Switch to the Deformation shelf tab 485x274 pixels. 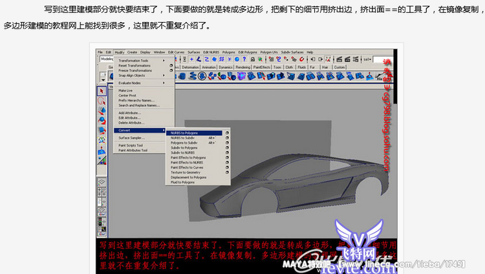(x=190, y=67)
